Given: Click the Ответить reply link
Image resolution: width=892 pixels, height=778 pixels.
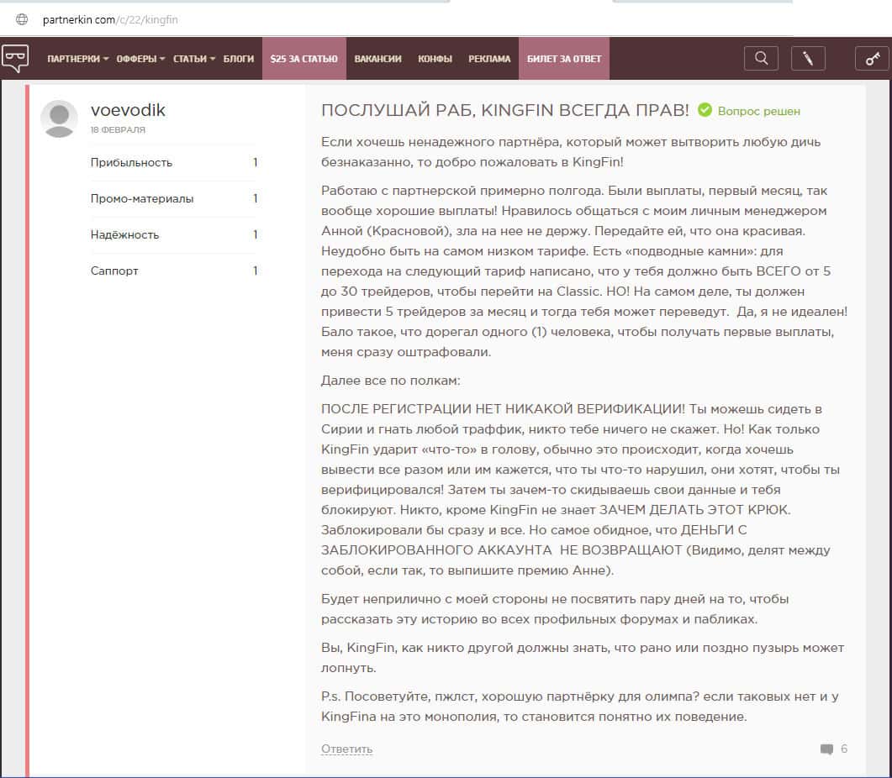Looking at the screenshot, I should point(346,749).
